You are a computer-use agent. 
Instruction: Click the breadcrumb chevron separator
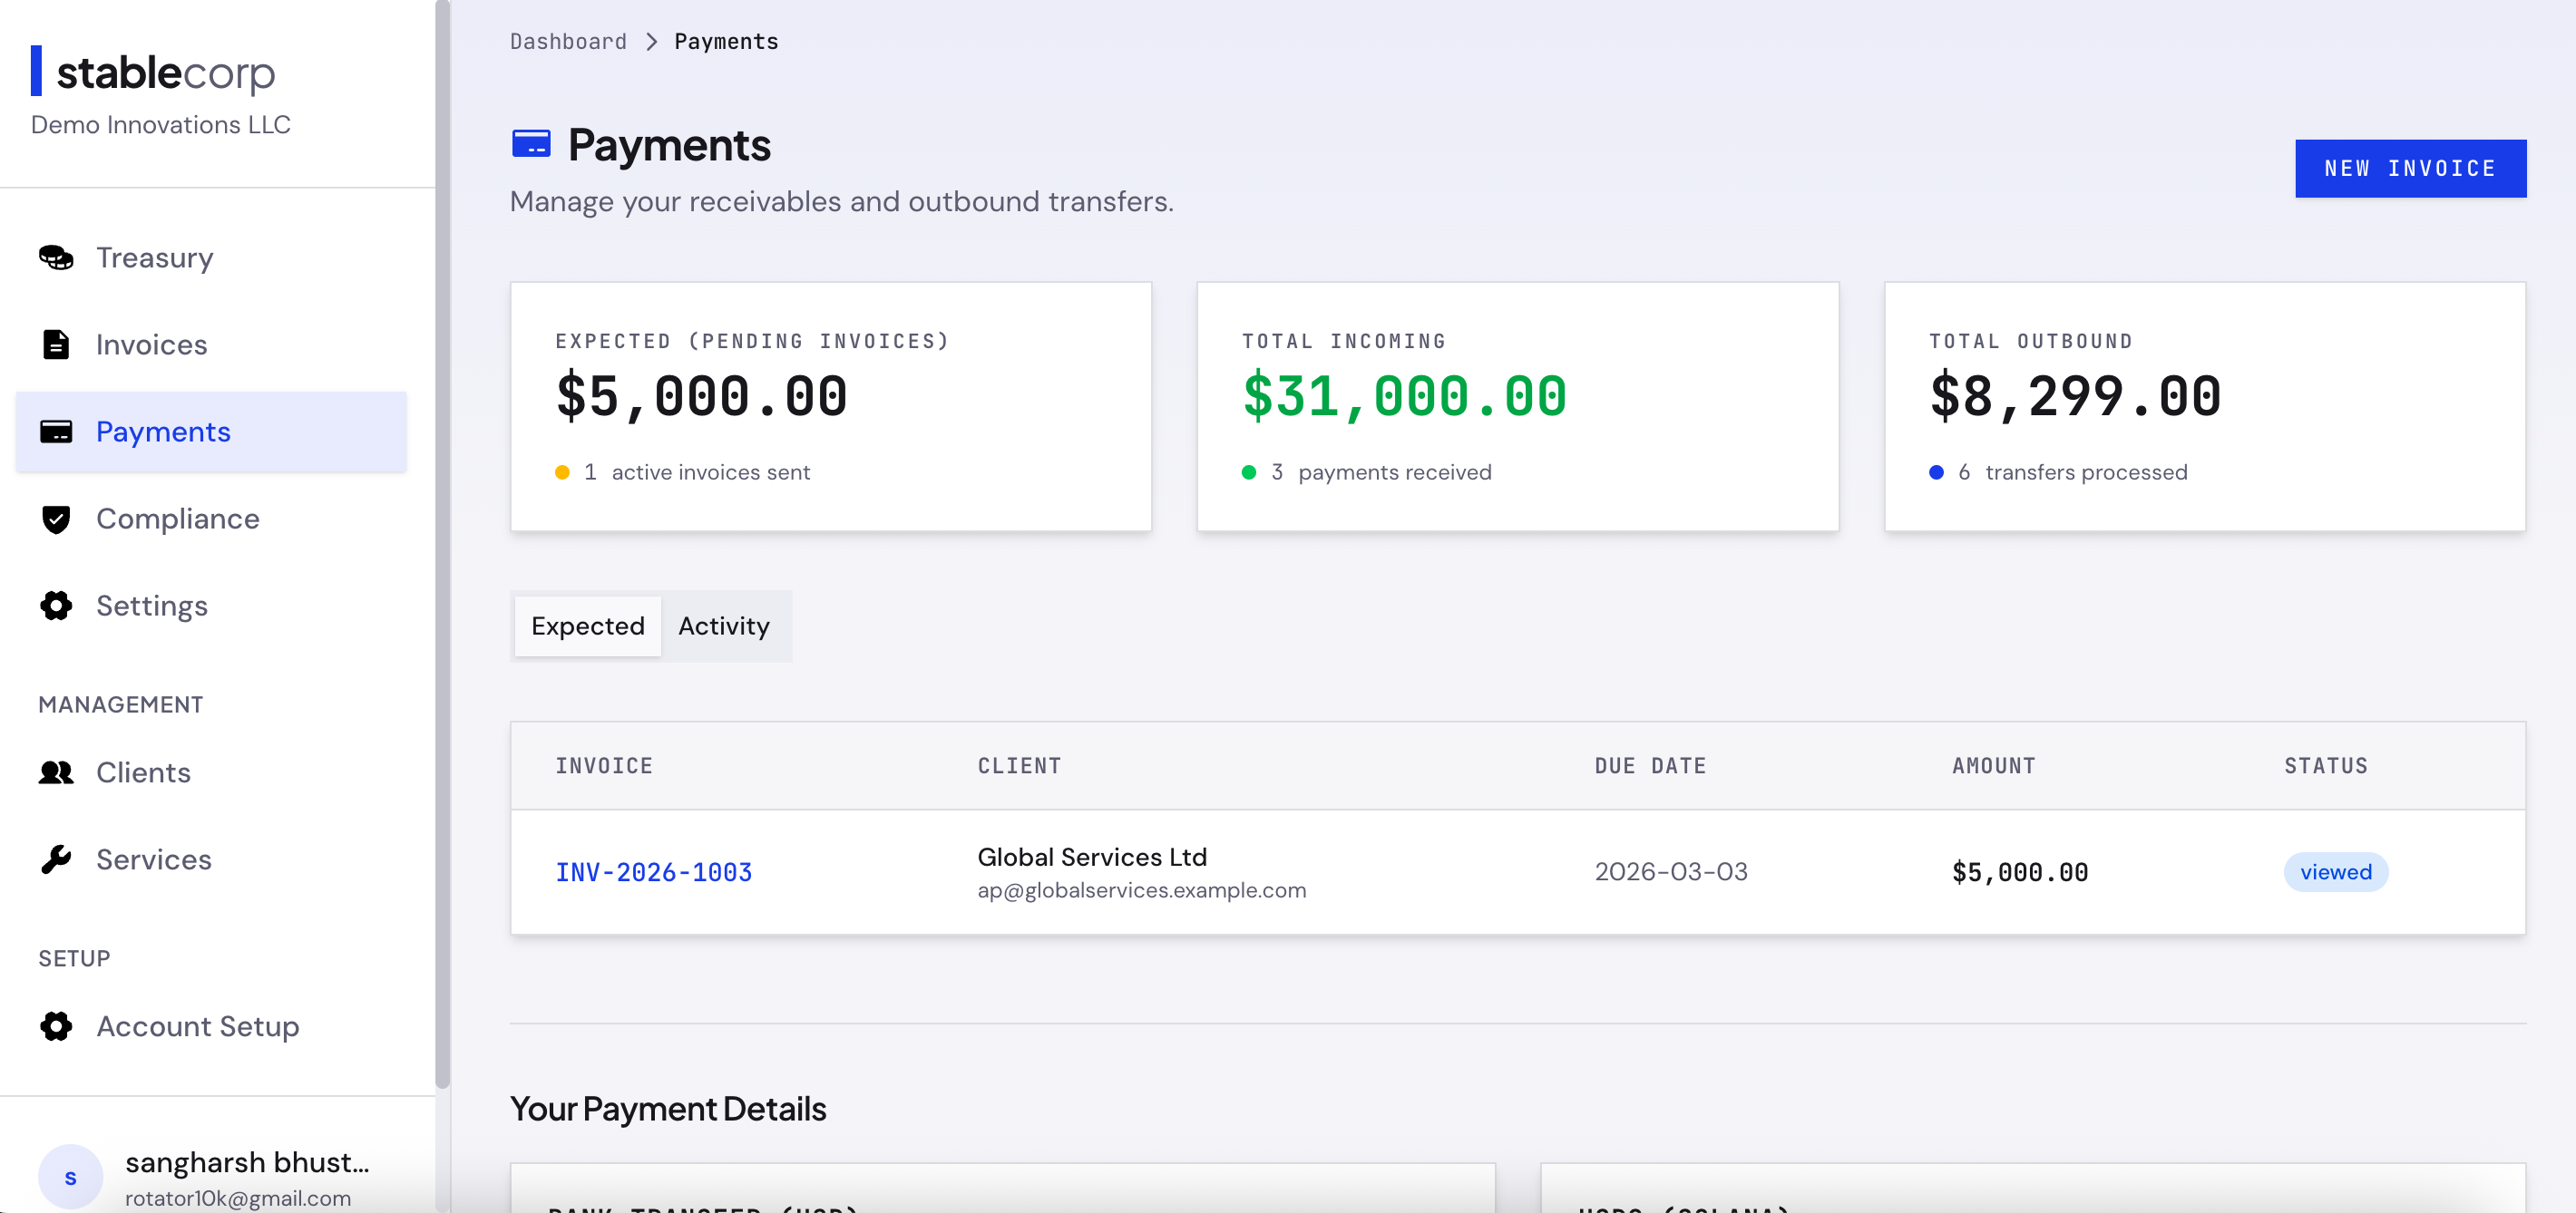coord(651,42)
